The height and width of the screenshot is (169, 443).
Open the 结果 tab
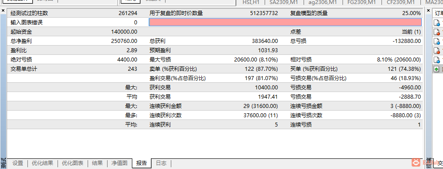click(x=97, y=163)
